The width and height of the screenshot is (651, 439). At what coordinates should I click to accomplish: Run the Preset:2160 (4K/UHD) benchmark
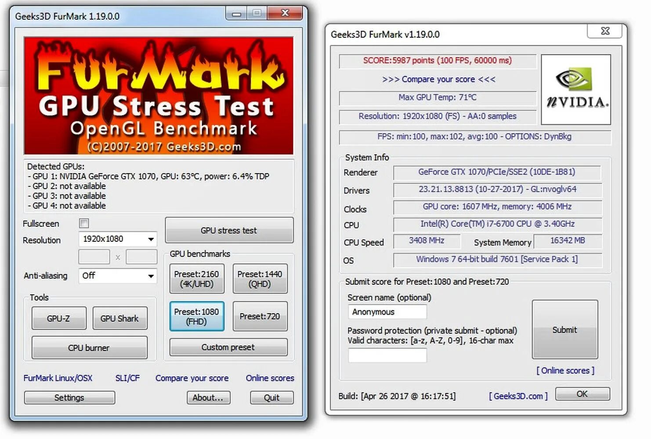click(197, 279)
